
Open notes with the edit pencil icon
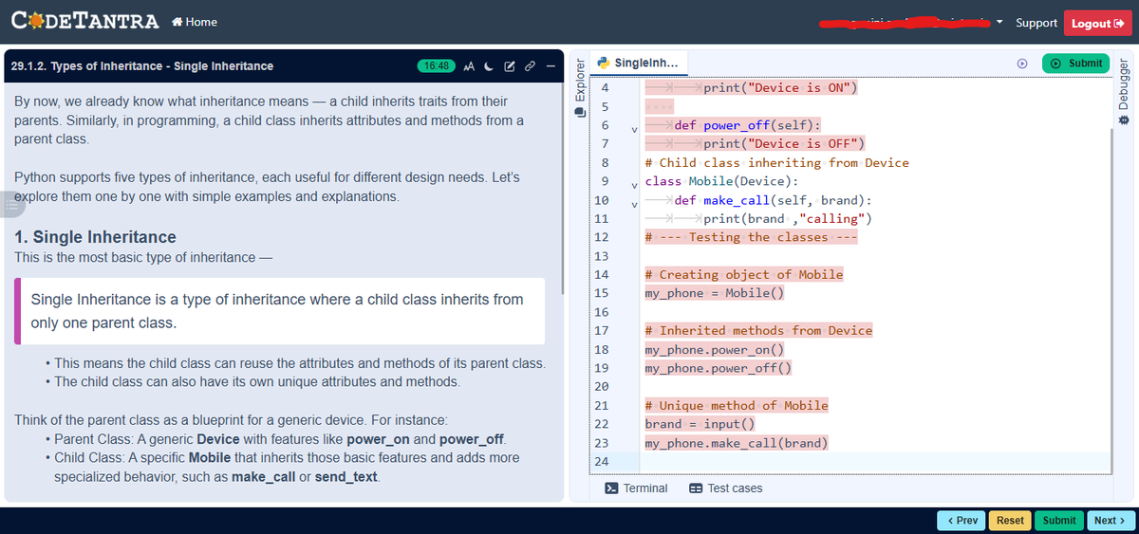pos(509,66)
